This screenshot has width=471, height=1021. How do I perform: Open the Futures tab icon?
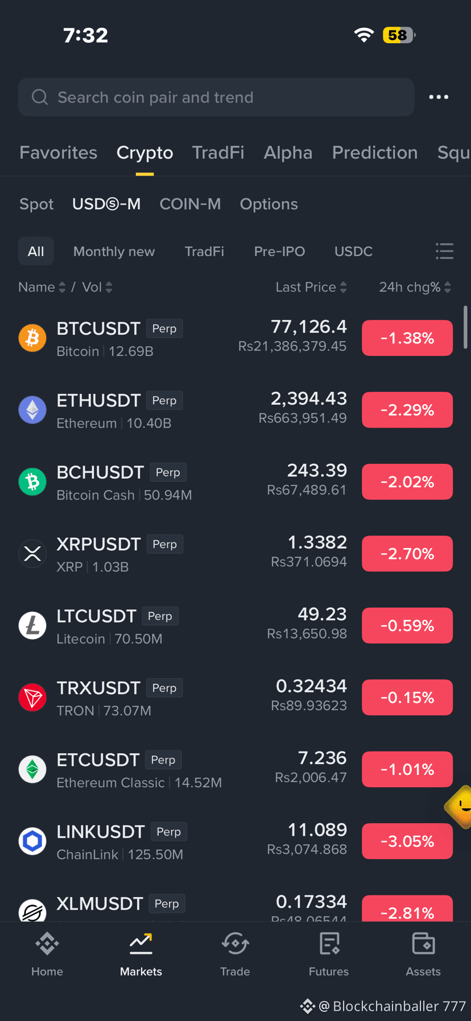pos(329,945)
